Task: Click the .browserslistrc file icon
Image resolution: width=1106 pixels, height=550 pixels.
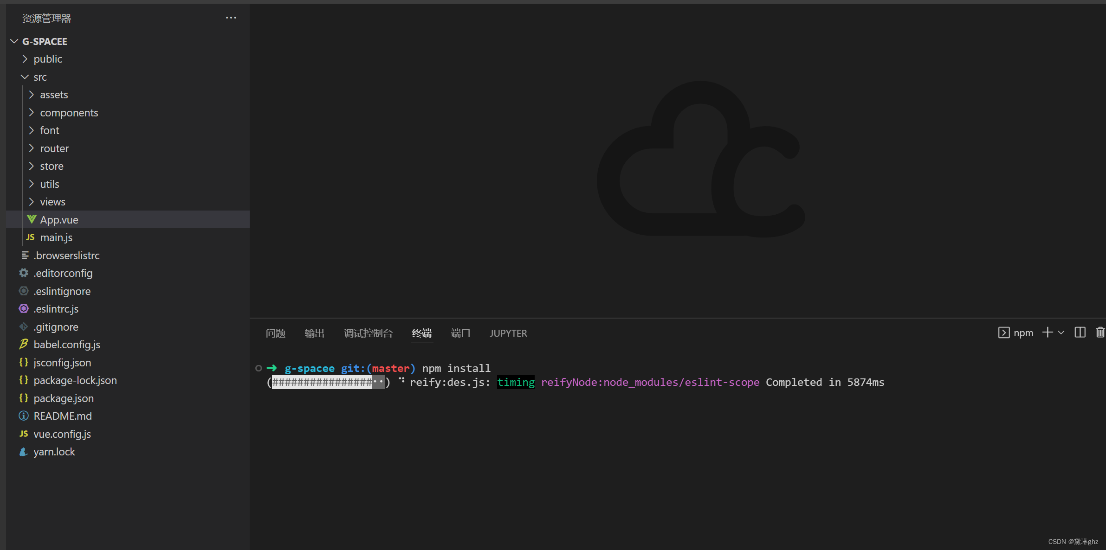Action: [x=25, y=255]
